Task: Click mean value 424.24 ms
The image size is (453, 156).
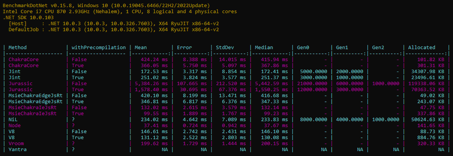Action: 153,60
